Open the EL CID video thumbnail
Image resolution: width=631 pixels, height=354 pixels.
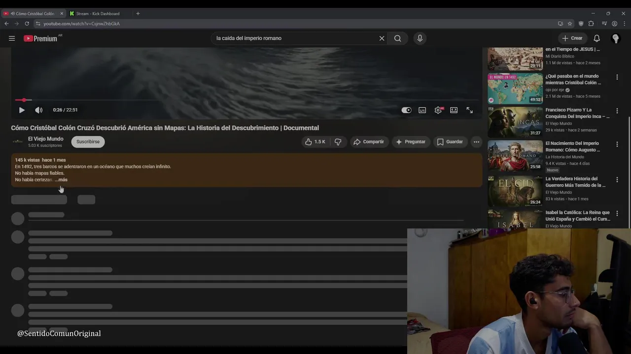click(515, 191)
